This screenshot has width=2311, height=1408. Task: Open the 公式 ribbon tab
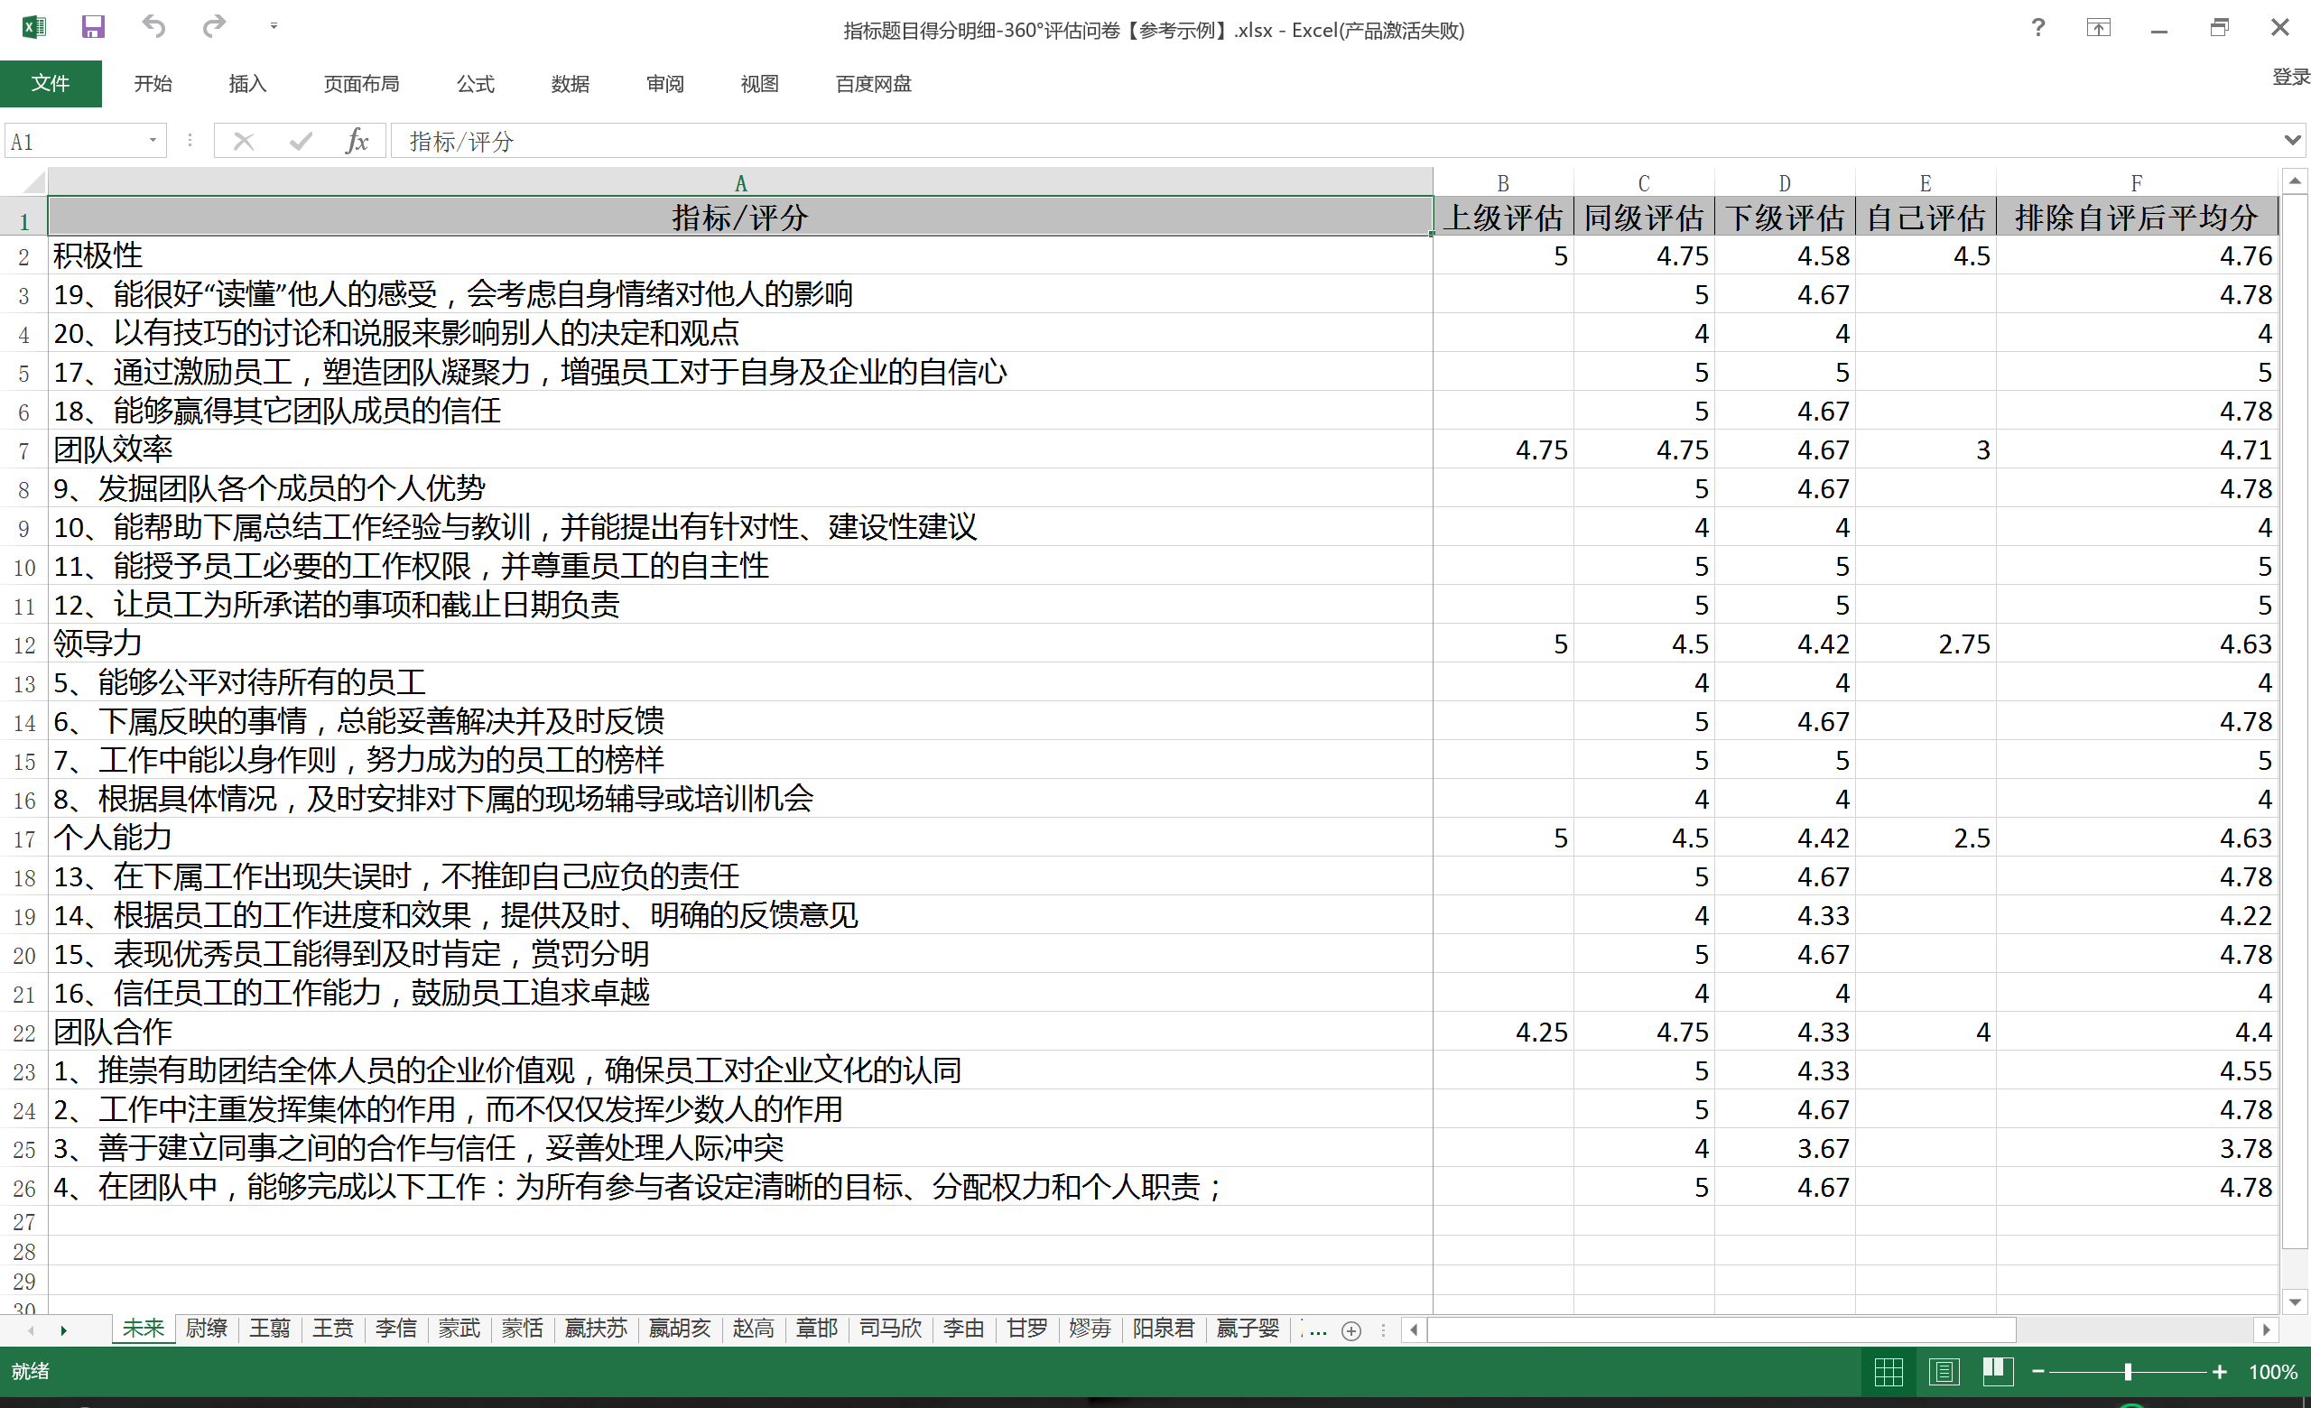click(476, 83)
